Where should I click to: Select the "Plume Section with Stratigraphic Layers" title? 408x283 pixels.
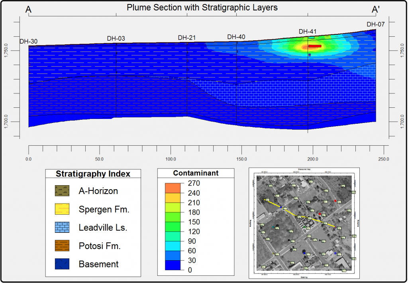coord(202,7)
